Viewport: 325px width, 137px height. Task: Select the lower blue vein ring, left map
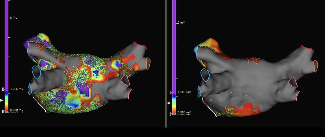pyautogui.click(x=30, y=89)
